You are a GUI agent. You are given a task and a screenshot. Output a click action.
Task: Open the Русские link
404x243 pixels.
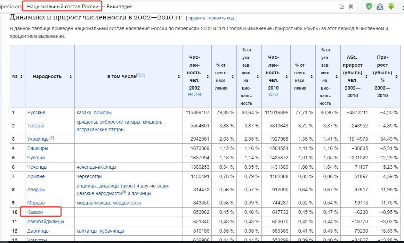(36, 112)
